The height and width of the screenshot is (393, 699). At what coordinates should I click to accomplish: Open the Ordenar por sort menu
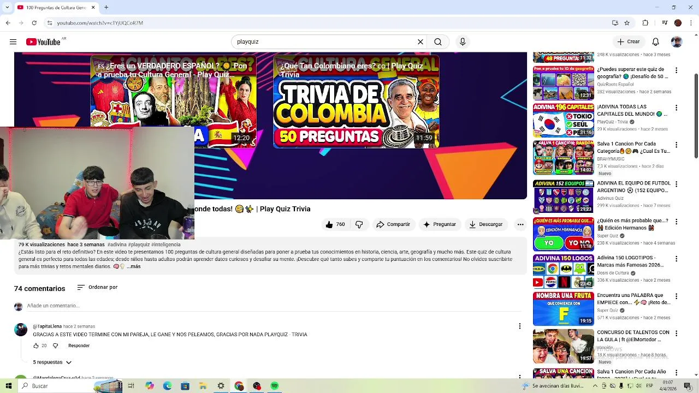coord(97,287)
